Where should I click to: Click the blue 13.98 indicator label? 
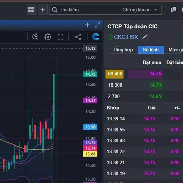pyautogui.click(x=90, y=127)
